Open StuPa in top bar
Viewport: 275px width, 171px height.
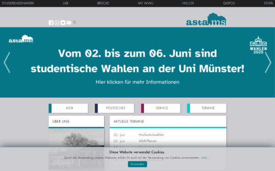coord(268,3)
